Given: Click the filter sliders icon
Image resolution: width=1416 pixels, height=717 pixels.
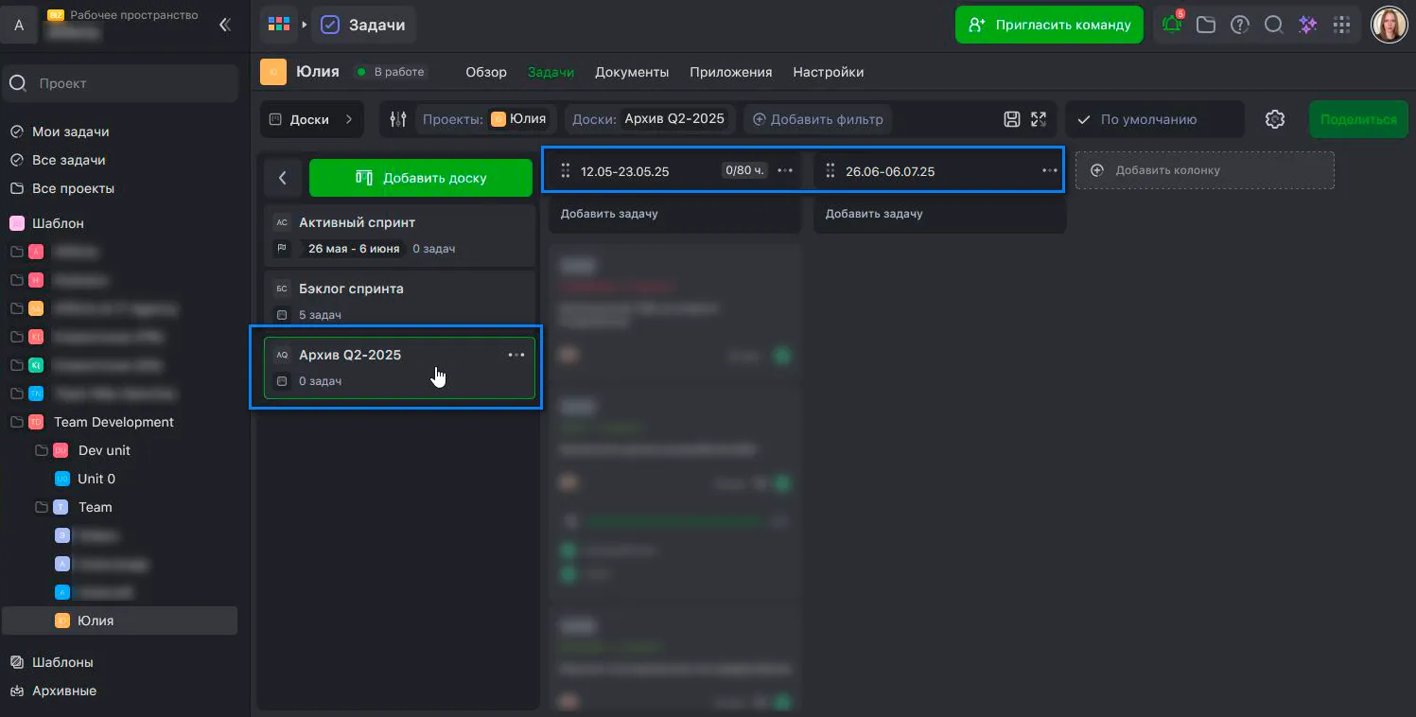Looking at the screenshot, I should tap(398, 119).
